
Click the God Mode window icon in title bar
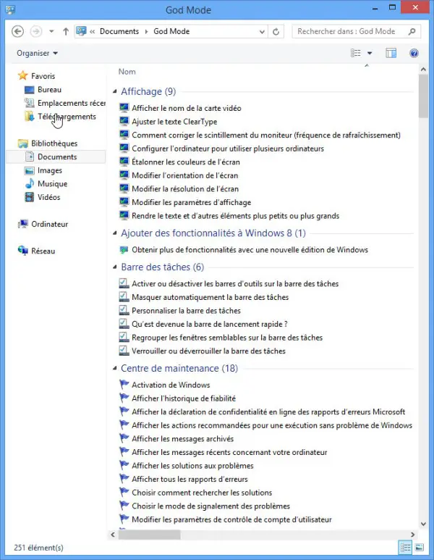(10, 9)
